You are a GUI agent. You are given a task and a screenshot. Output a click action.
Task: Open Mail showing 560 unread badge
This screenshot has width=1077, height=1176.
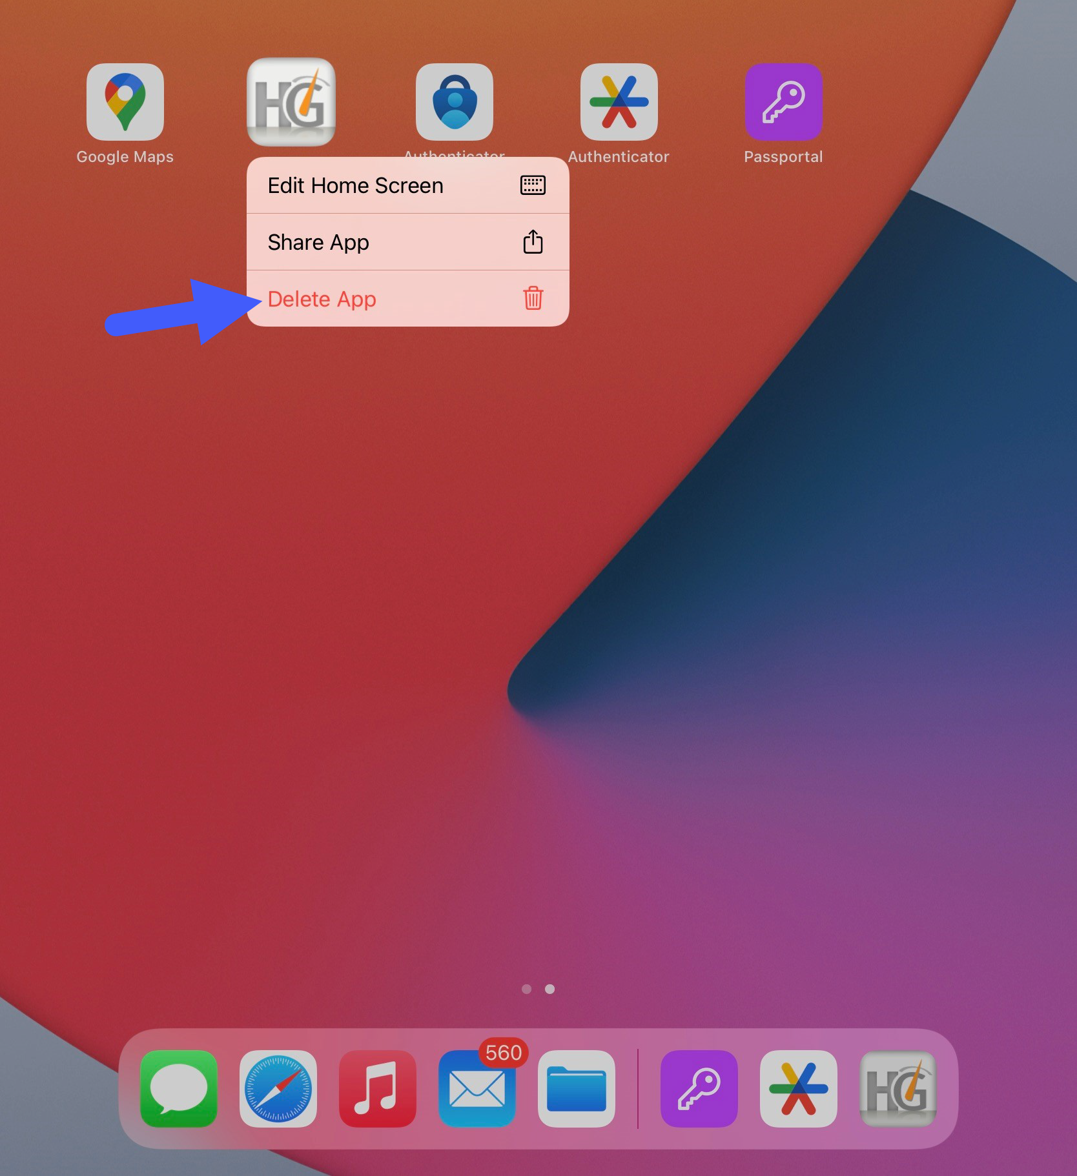point(477,1088)
